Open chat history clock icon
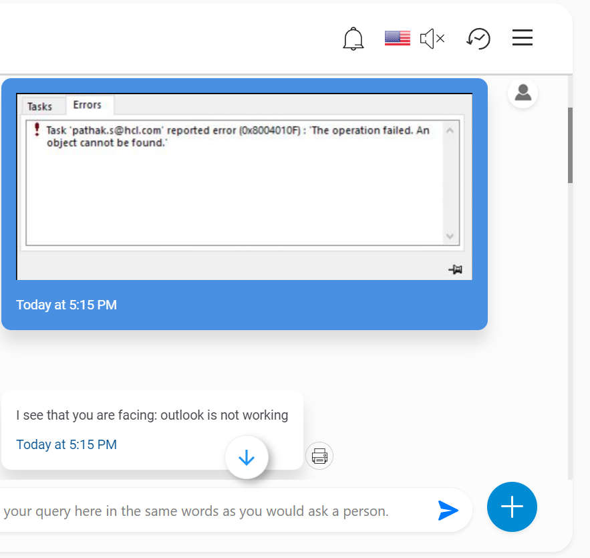The height and width of the screenshot is (558, 590). [478, 38]
